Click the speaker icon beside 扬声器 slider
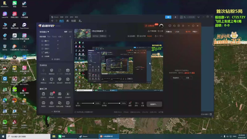Viewport: 247px width, 139px height. coord(104,103)
